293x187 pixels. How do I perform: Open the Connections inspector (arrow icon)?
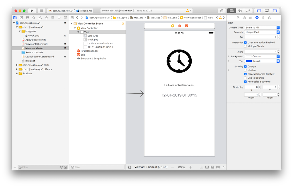click(270, 18)
